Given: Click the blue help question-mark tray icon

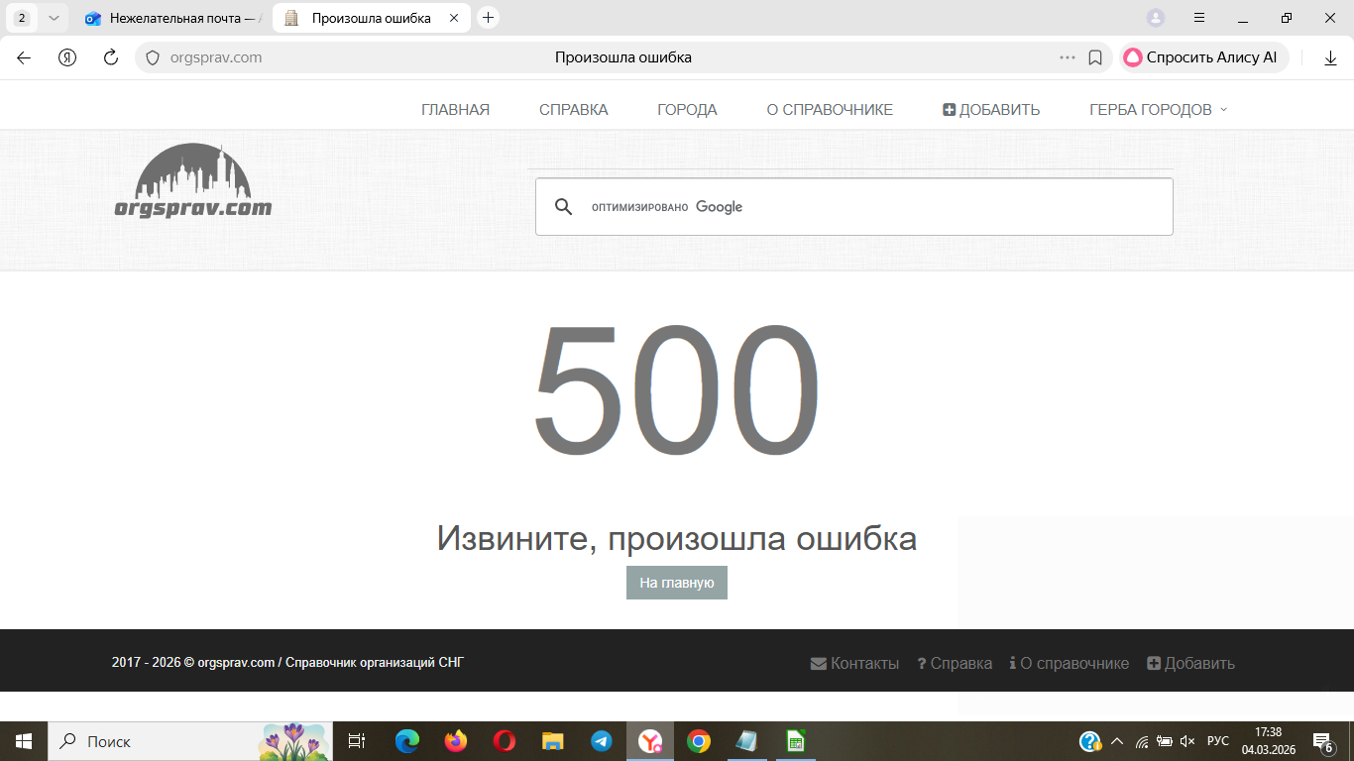Looking at the screenshot, I should (x=1090, y=741).
